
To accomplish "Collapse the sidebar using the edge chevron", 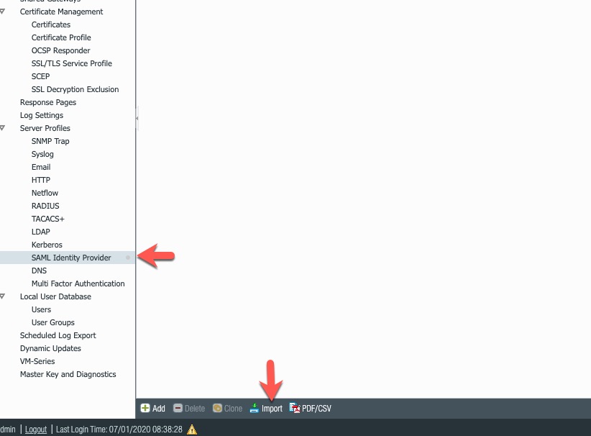I will [136, 117].
